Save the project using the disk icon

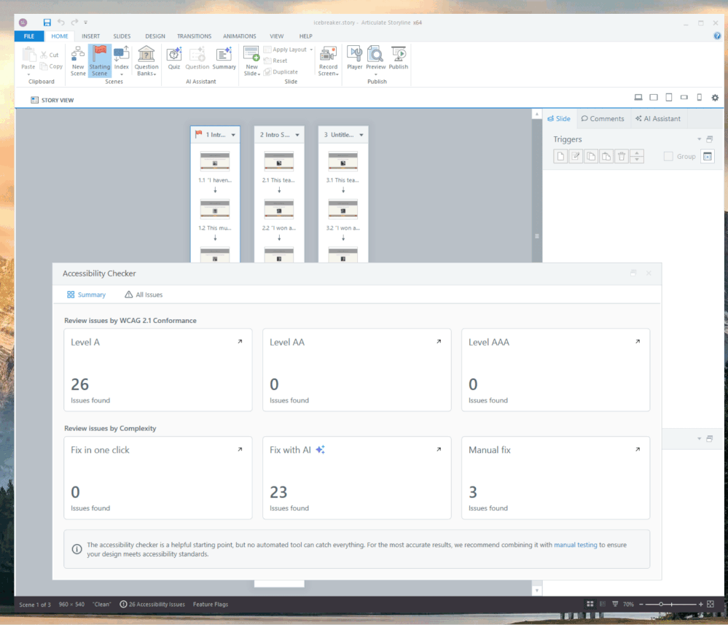click(x=47, y=23)
